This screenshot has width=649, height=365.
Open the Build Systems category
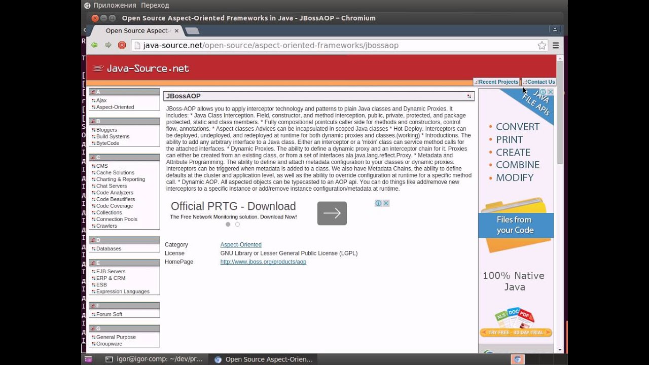(113, 136)
